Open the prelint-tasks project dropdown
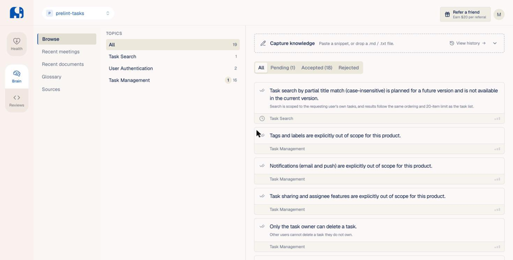 click(78, 14)
